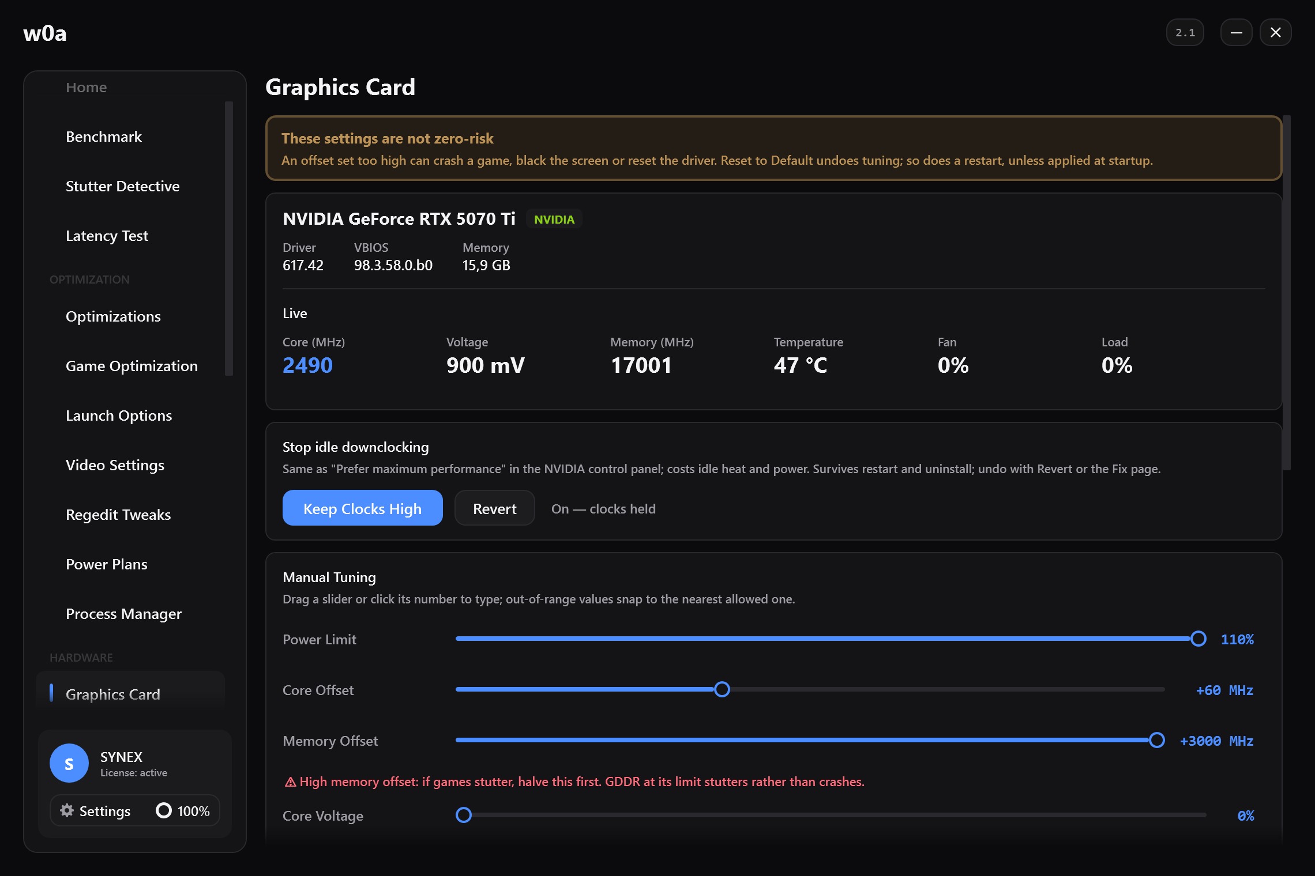Click the +3000 MHz Memory Offset value
Viewport: 1315px width, 876px height.
tap(1216, 741)
